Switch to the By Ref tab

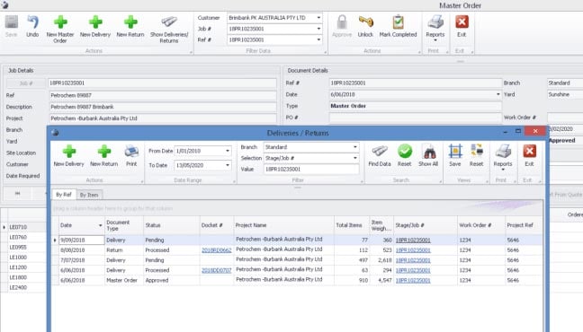[x=64, y=195]
